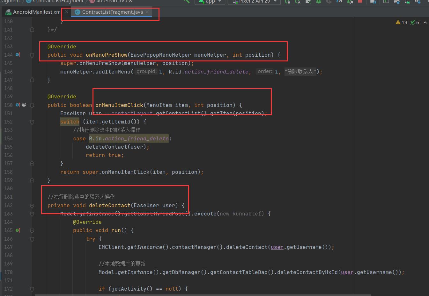Click deleteContactByHxId on line 170

click(x=307, y=272)
